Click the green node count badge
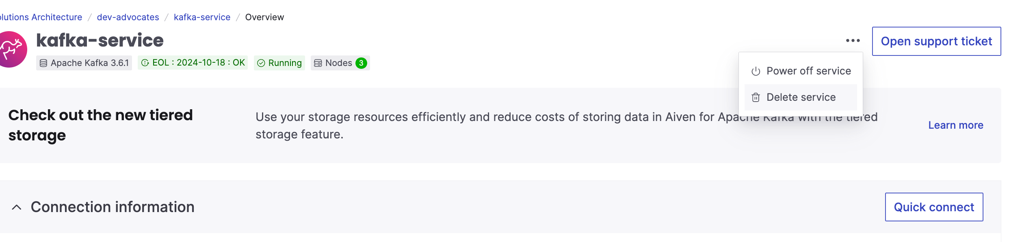Image resolution: width=1009 pixels, height=242 pixels. (x=362, y=63)
